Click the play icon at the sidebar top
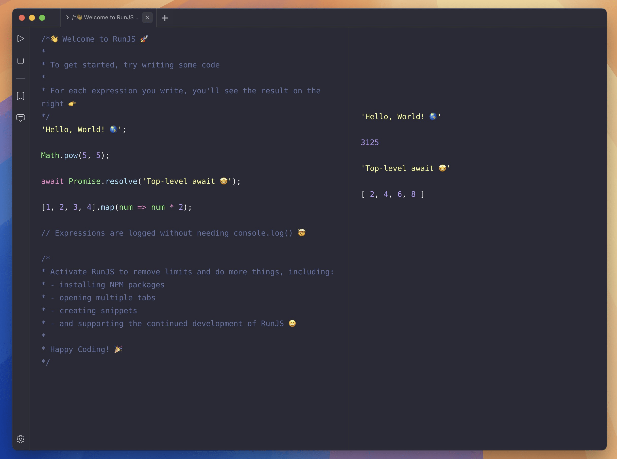Screen dimensions: 617x459 coord(21,39)
